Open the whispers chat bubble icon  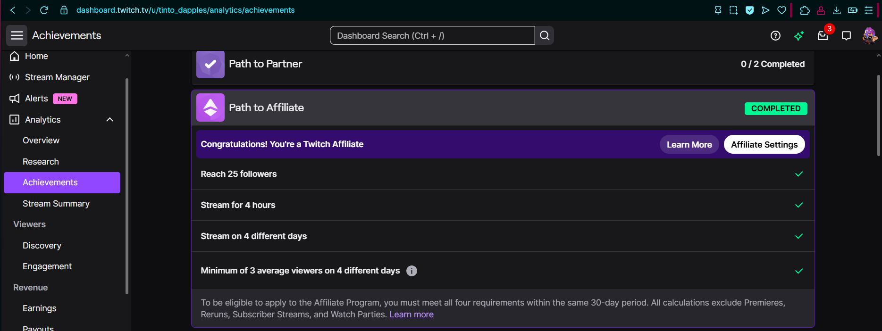click(846, 36)
